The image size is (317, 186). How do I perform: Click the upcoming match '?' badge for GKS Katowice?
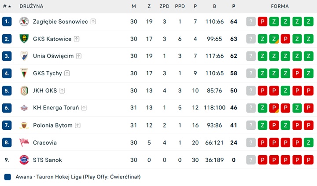[251, 39]
